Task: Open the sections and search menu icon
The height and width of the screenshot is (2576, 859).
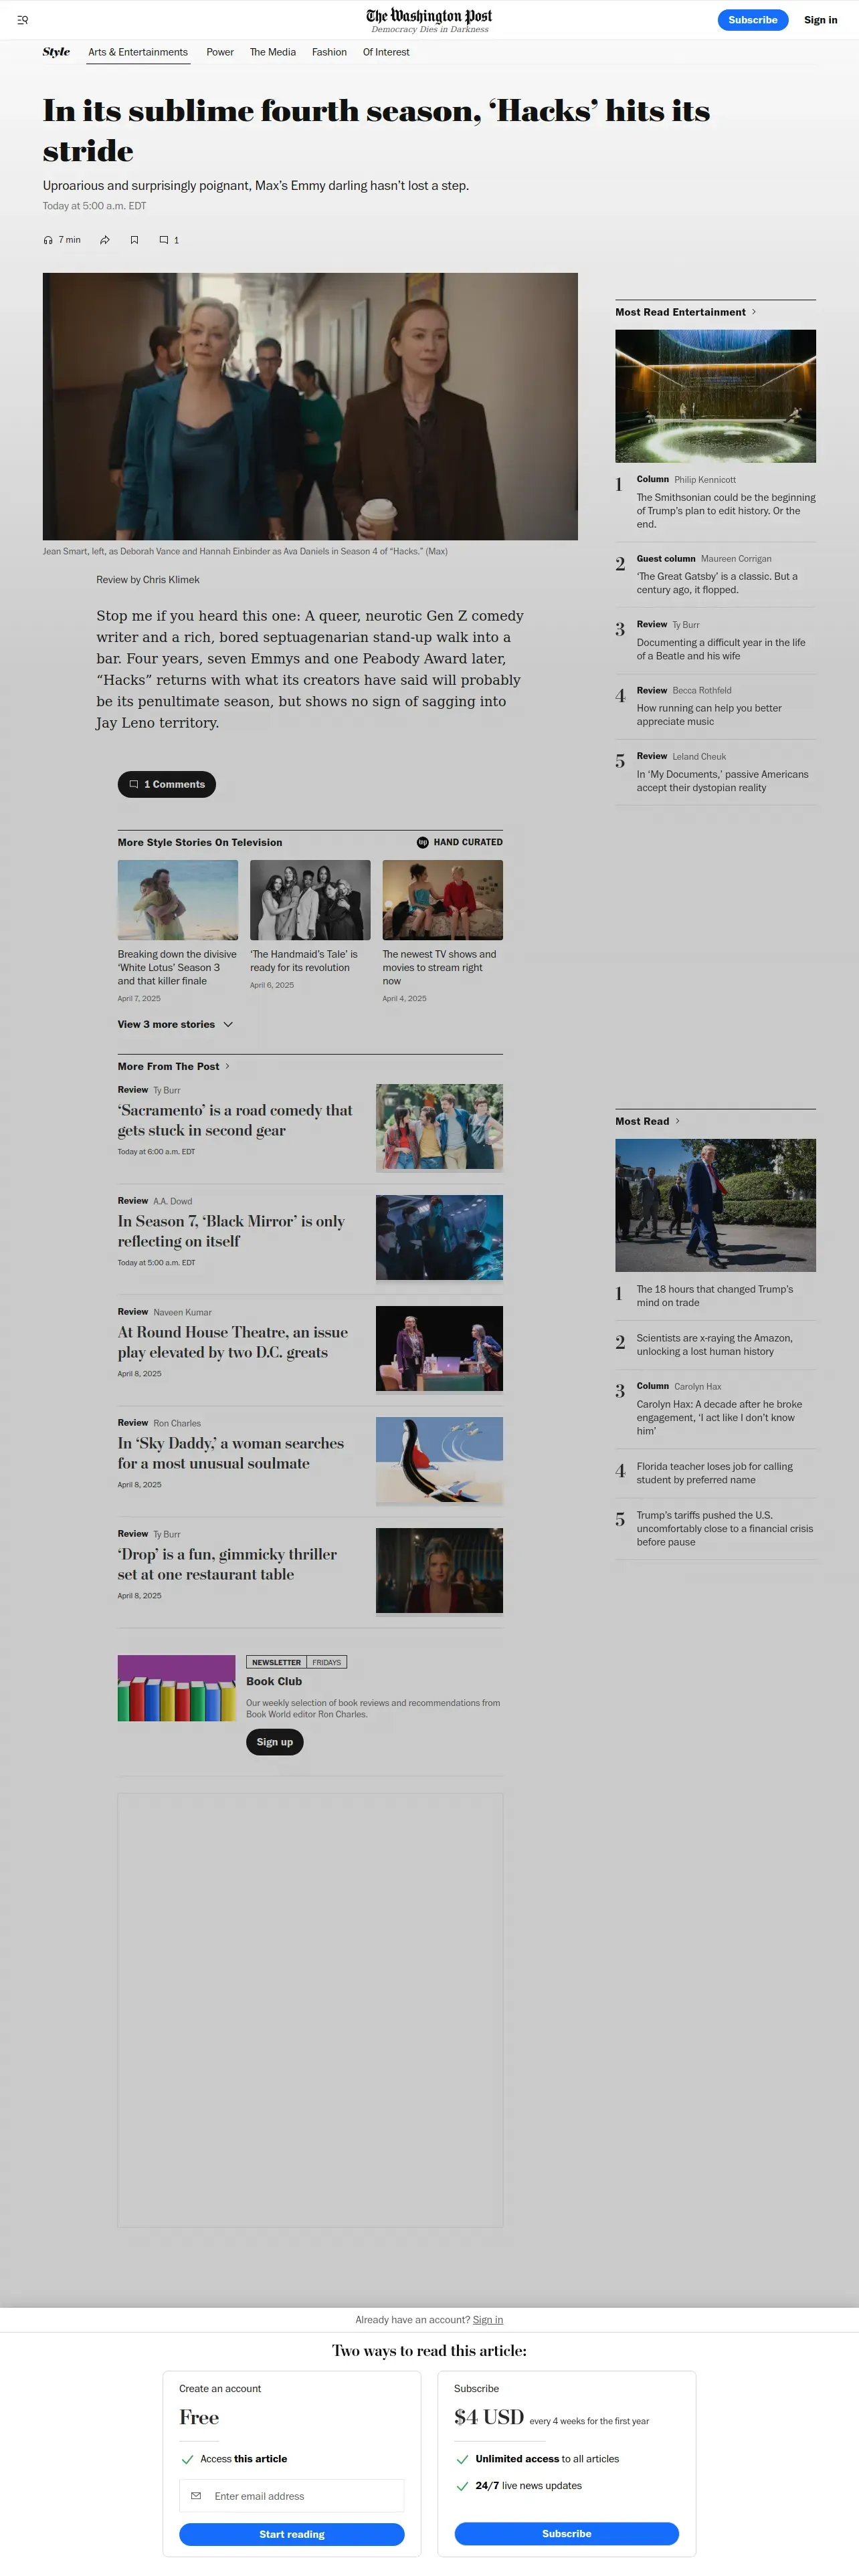Action: [22, 20]
